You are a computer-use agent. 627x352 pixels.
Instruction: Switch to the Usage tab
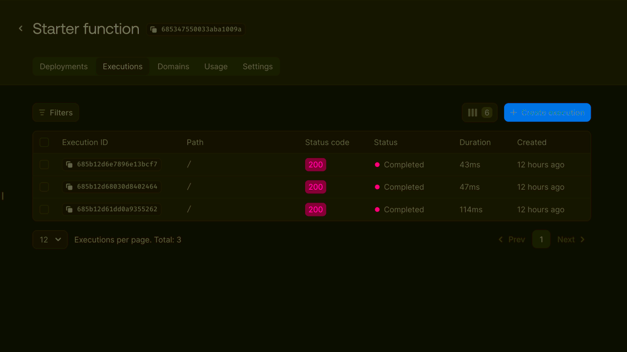click(x=216, y=66)
